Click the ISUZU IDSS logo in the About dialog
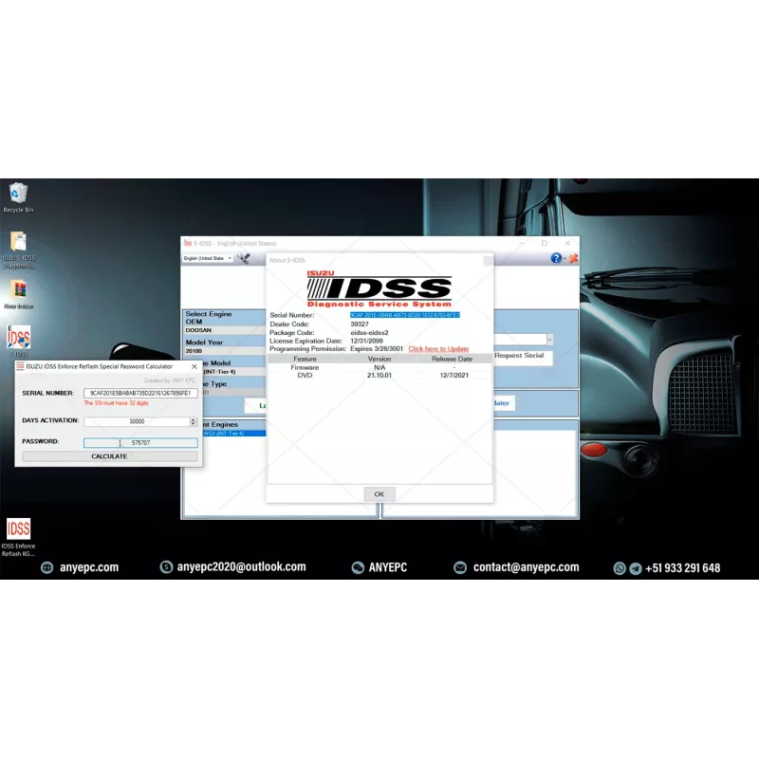Screen dimensions: 759x759 (379, 287)
